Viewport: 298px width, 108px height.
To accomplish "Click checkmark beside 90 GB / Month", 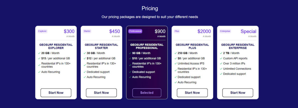I will (x=130, y=53).
